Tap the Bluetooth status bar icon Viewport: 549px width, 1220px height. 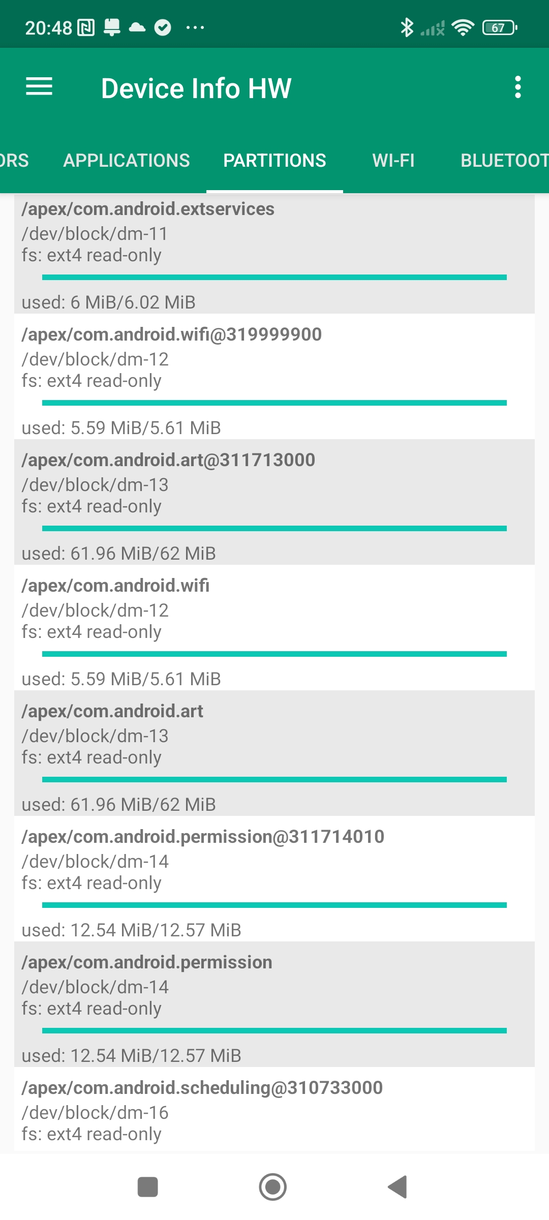pos(407,27)
